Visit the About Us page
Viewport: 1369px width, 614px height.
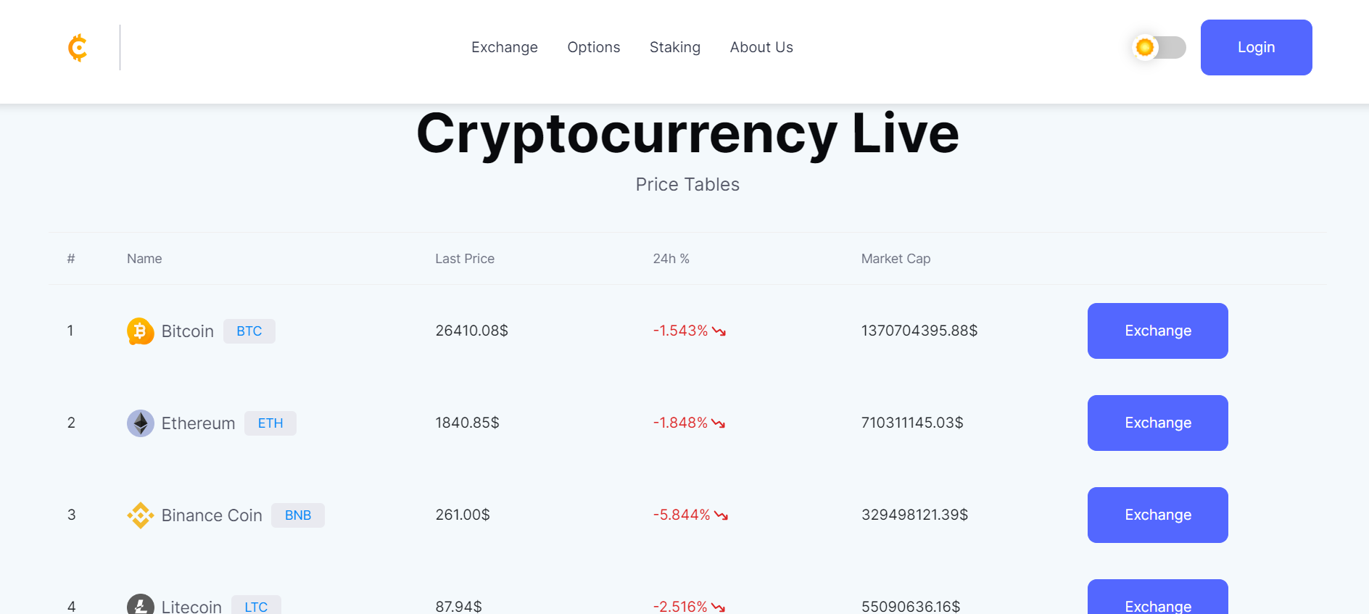[x=761, y=48]
